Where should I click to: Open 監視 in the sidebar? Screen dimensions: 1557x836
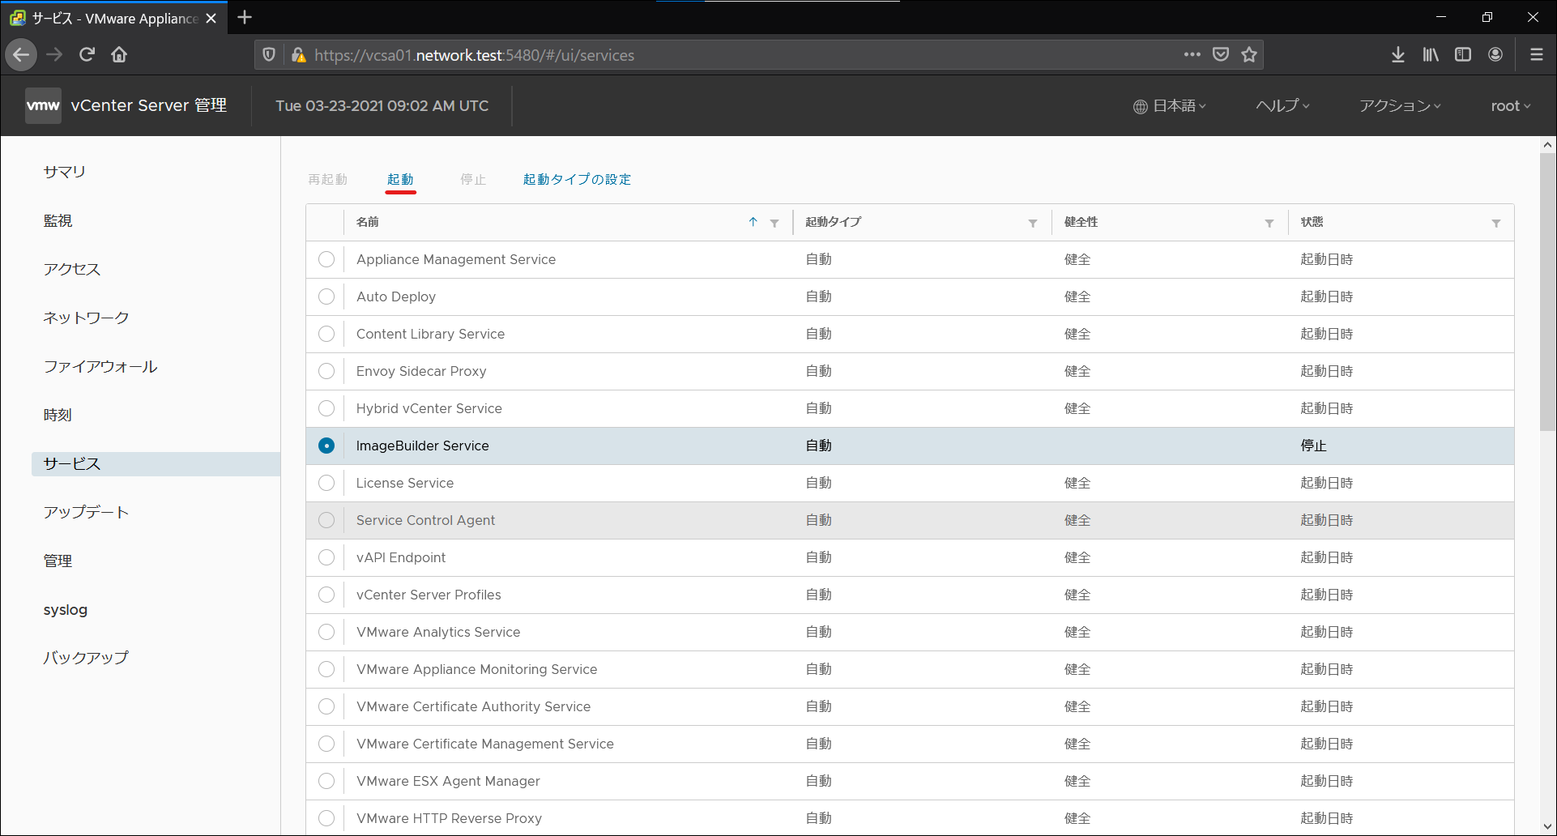point(58,220)
